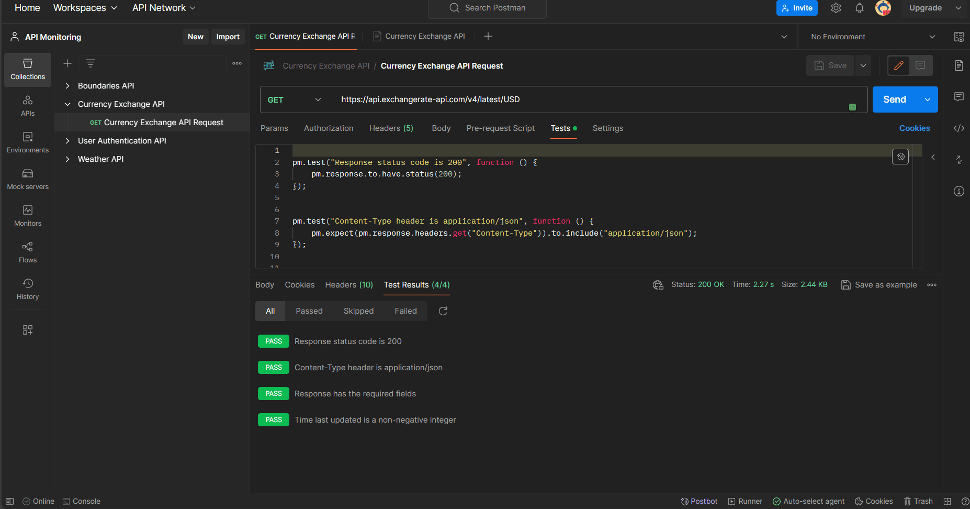Image resolution: width=970 pixels, height=509 pixels.
Task: Collapse the Currency Exchange API collection
Action: (x=67, y=104)
